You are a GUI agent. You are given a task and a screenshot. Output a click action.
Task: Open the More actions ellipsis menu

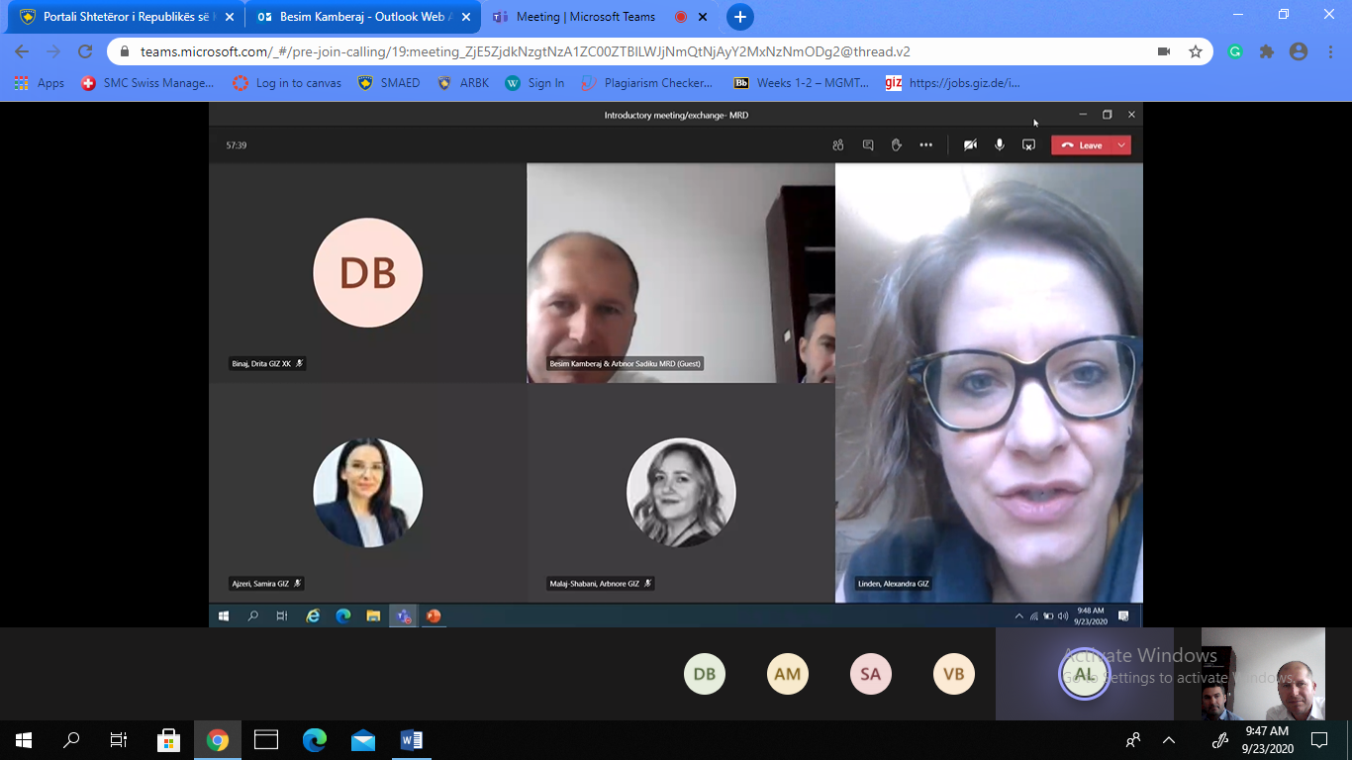pyautogui.click(x=925, y=145)
